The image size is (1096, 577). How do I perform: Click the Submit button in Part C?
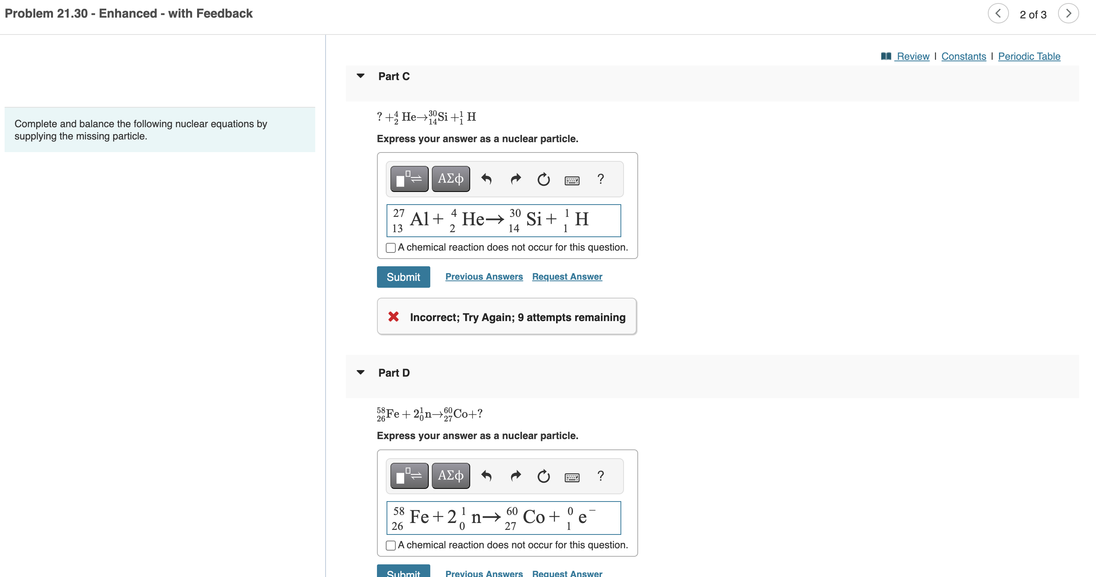[x=404, y=276]
